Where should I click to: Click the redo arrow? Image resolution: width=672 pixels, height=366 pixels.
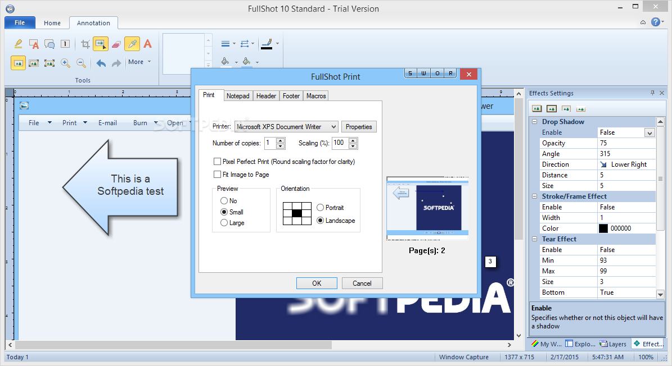click(116, 63)
